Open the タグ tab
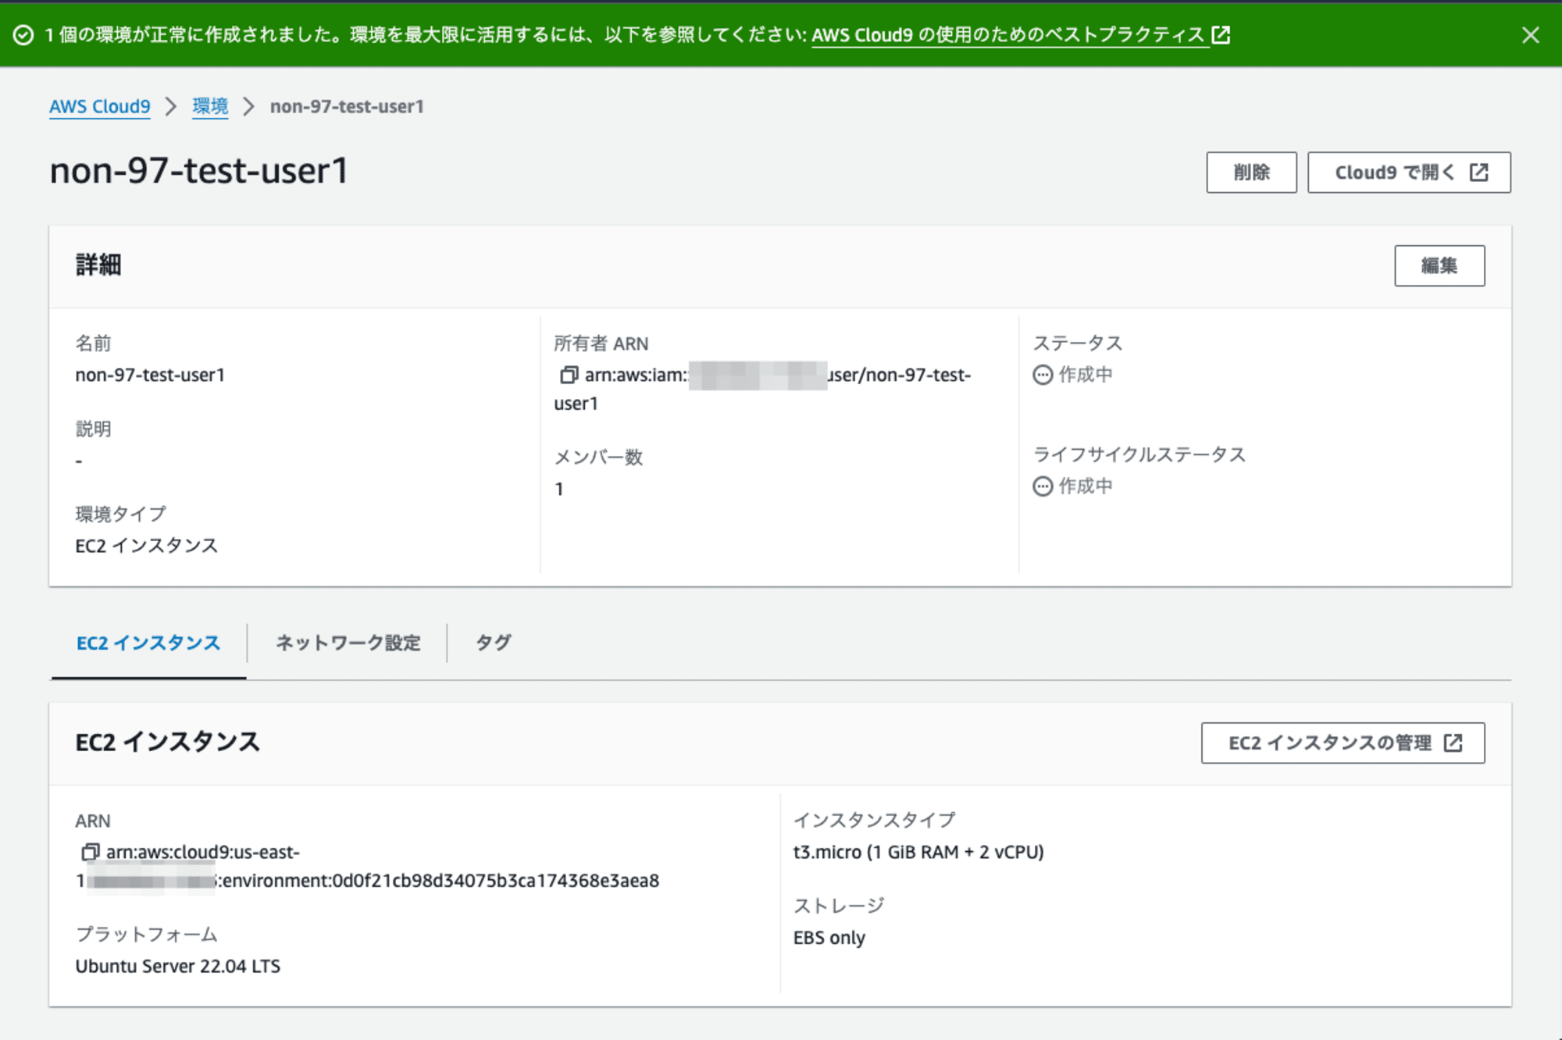This screenshot has width=1562, height=1040. click(494, 643)
